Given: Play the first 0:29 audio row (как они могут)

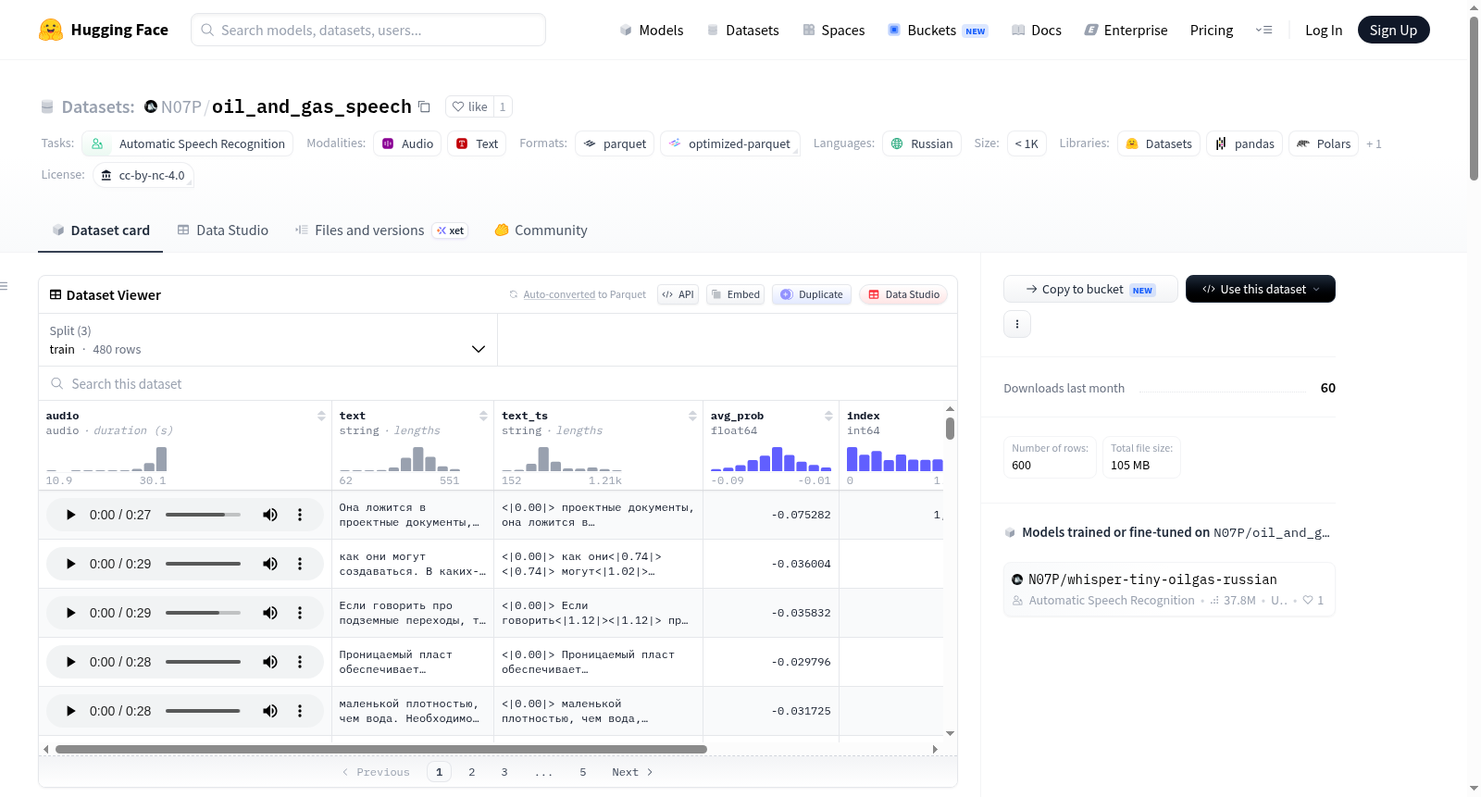Looking at the screenshot, I should click(70, 564).
